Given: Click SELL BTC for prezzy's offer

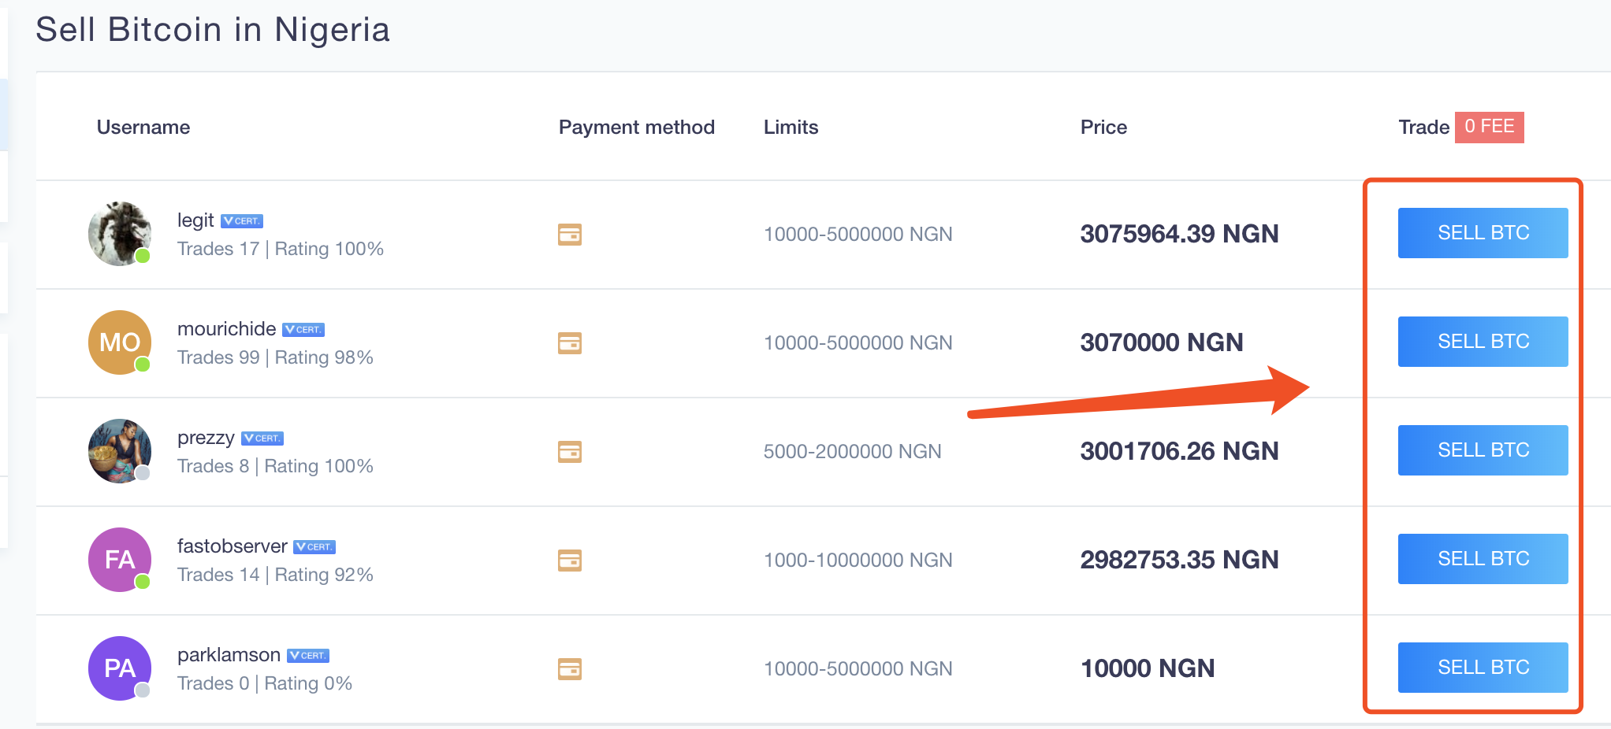Looking at the screenshot, I should pos(1483,450).
